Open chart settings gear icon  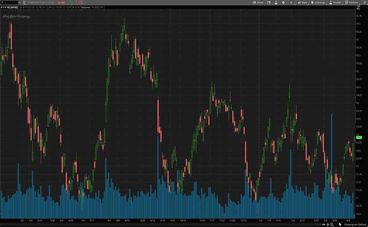[x=283, y=2]
